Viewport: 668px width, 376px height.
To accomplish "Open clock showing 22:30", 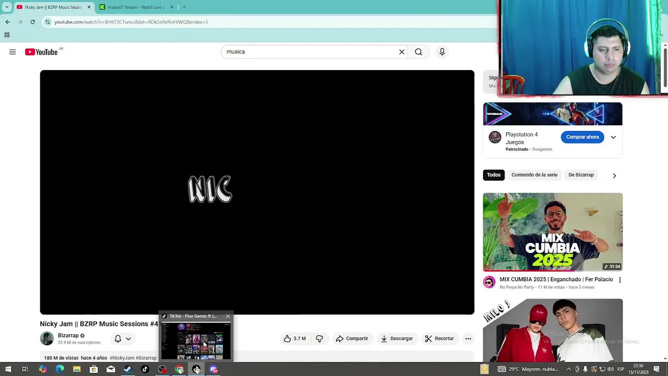I will pyautogui.click(x=638, y=369).
